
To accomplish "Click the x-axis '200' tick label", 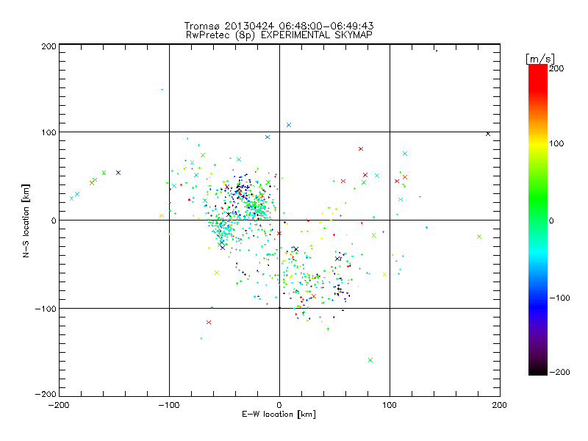I will (500, 405).
